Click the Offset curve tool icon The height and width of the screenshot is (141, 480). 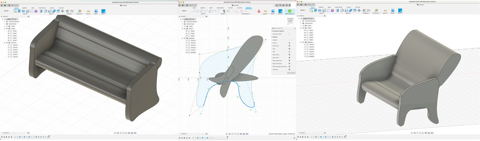pos(228,11)
